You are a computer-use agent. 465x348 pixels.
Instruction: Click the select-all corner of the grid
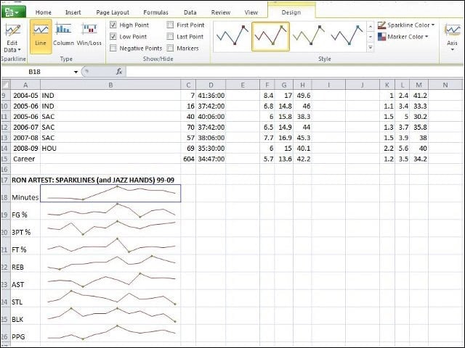pyautogui.click(x=6, y=85)
